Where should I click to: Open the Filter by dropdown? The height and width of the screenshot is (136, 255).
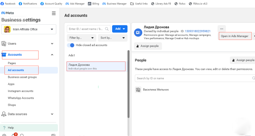click(82, 38)
